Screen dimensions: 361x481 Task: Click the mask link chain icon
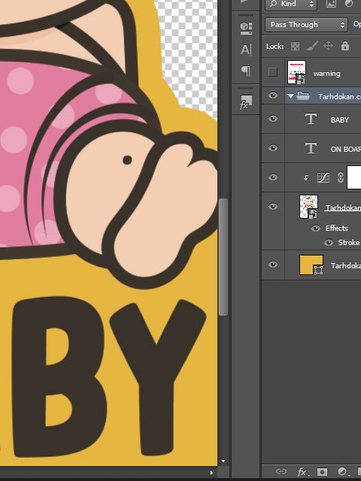tap(340, 177)
